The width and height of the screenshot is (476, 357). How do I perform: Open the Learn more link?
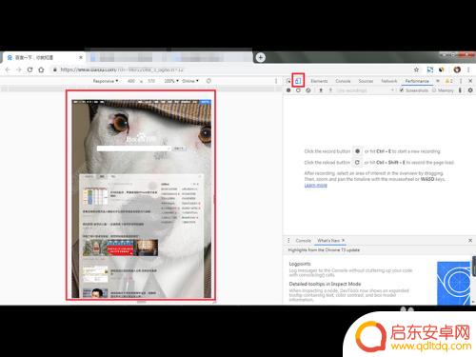(315, 186)
